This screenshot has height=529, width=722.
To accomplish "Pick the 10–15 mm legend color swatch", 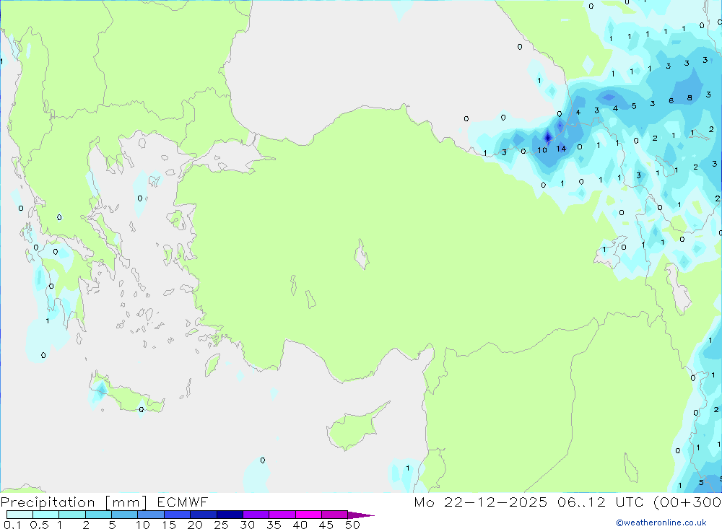I will (x=151, y=515).
